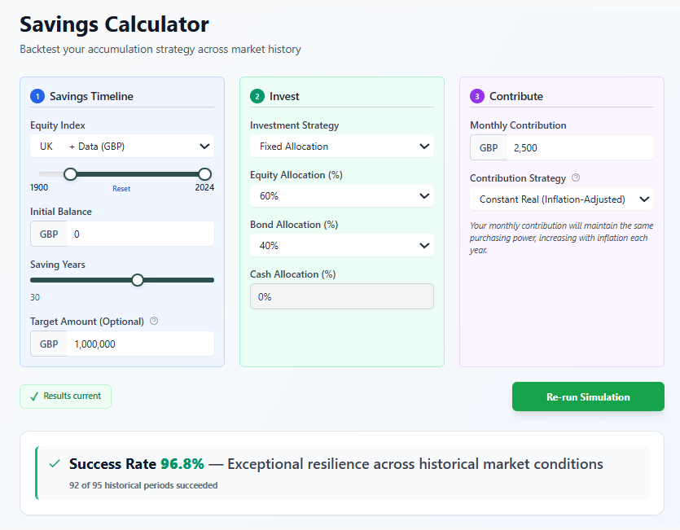
Task: Click the Savings Timeline section title
Action: coord(91,96)
